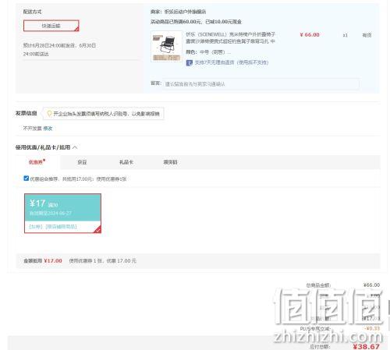Click the red checkmark on delivery option
Screen dimensions: 390x350
pyautogui.click(x=76, y=29)
